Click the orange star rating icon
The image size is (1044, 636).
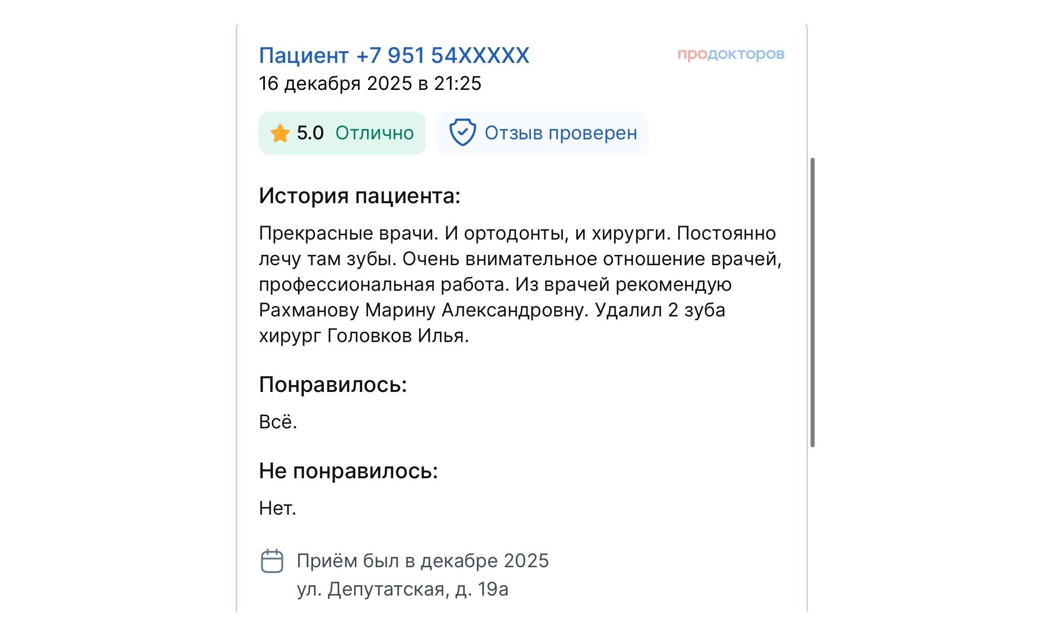pyautogui.click(x=280, y=133)
